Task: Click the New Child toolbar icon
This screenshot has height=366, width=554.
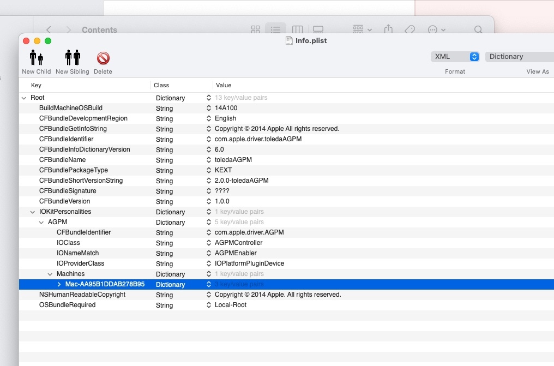Action: 37,58
